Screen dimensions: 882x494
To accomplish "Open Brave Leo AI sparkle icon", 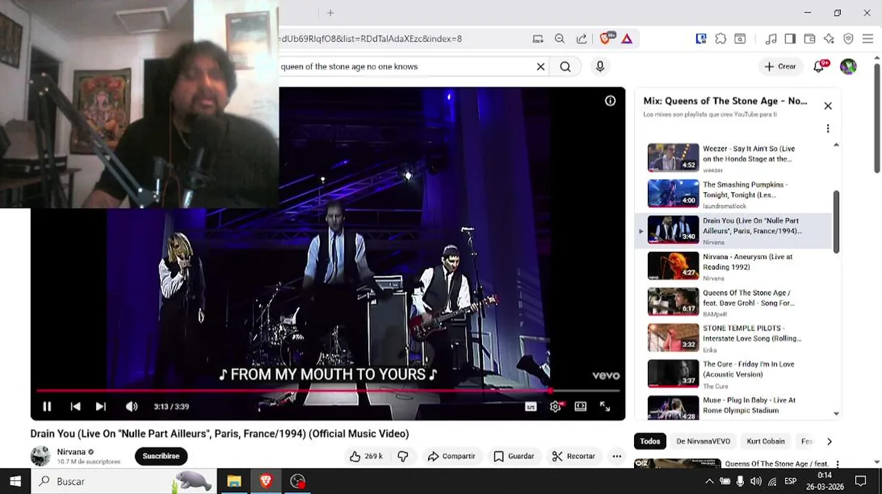I will tap(829, 39).
